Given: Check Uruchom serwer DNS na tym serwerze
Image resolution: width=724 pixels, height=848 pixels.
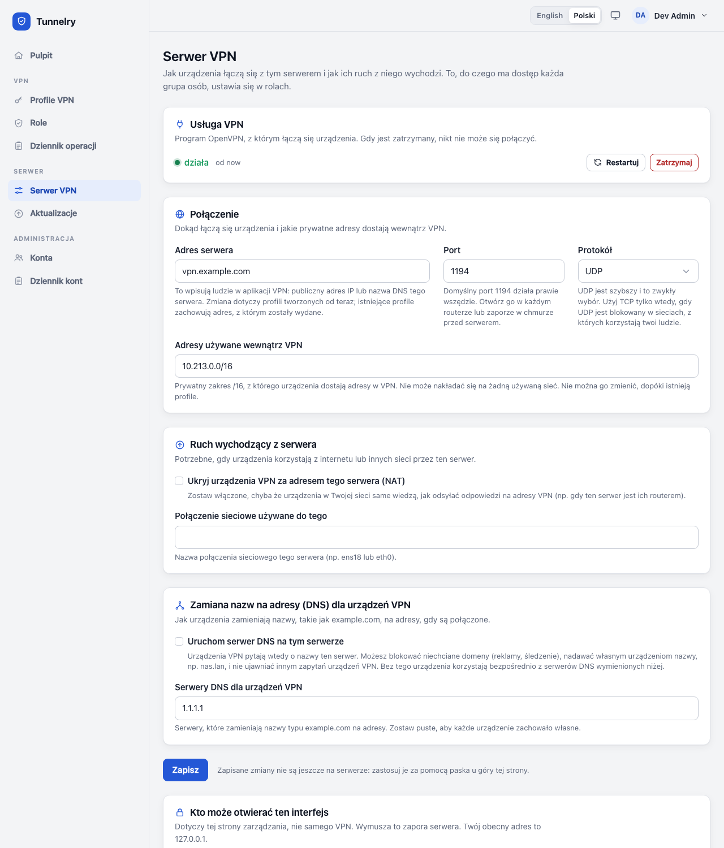Looking at the screenshot, I should click(179, 642).
